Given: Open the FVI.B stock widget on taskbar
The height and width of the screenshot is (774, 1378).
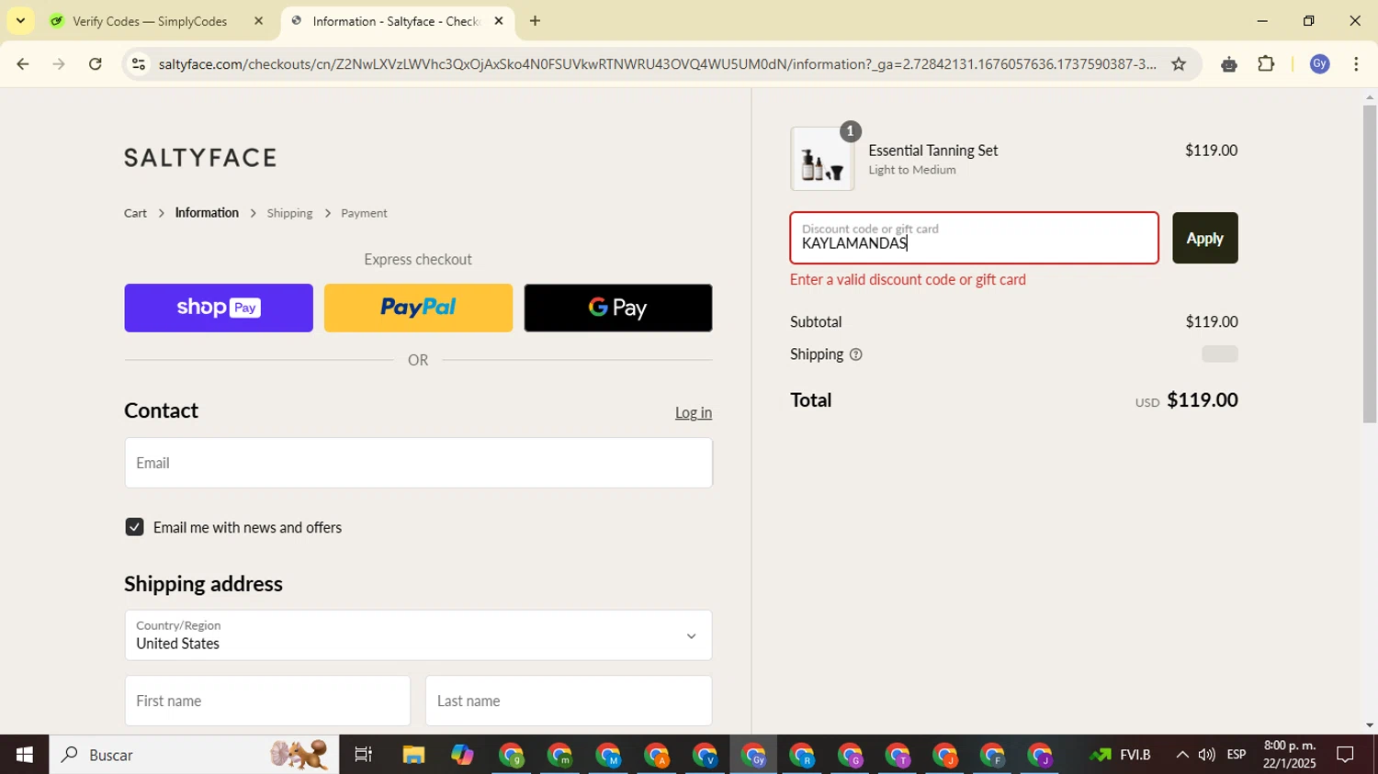Looking at the screenshot, I should point(1120,755).
